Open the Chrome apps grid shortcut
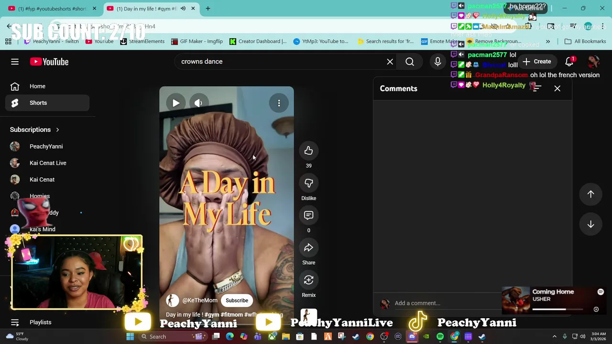 (8, 42)
